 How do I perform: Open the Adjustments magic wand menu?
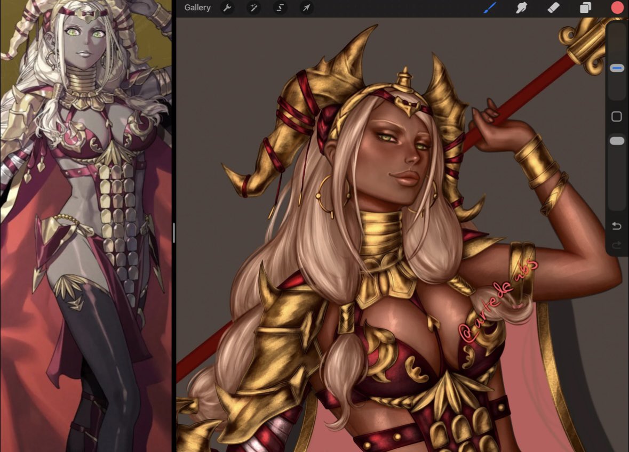tap(254, 7)
